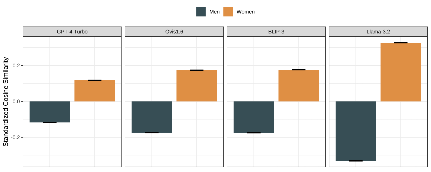Select the Women legend label text
Viewport: 431px width, 172px height.
[x=245, y=12]
